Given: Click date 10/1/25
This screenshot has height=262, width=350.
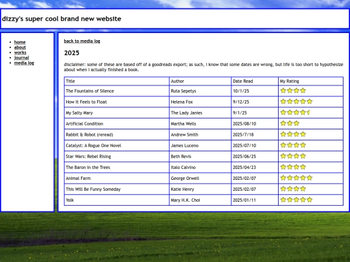Looking at the screenshot, I should (241, 91).
